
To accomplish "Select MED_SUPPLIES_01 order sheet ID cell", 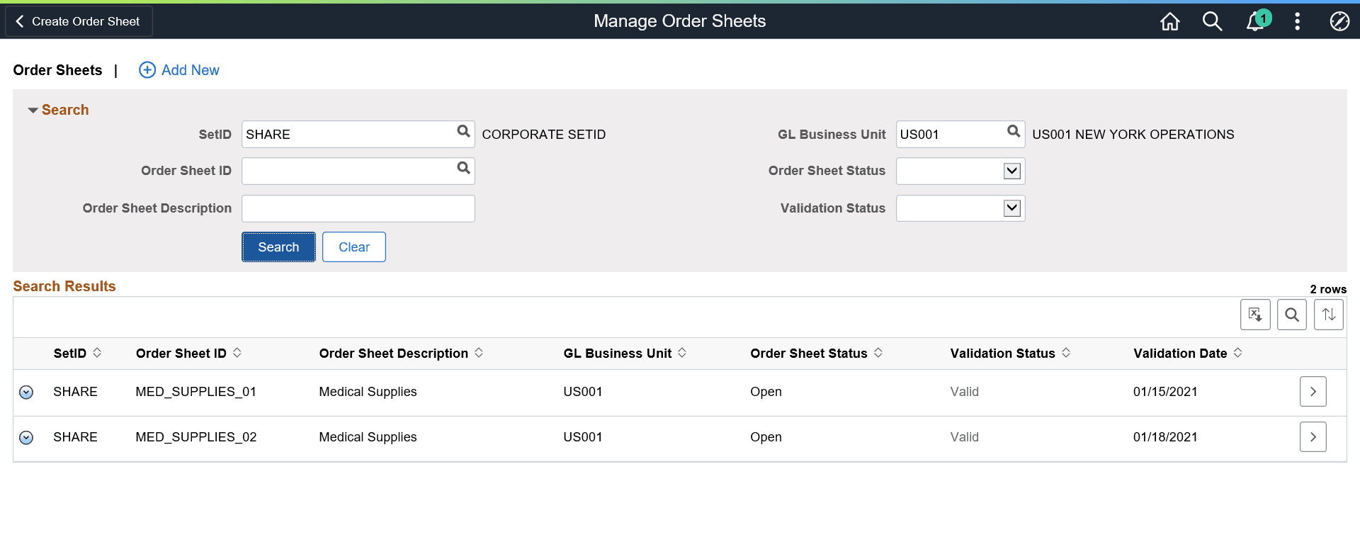I will click(x=196, y=392).
